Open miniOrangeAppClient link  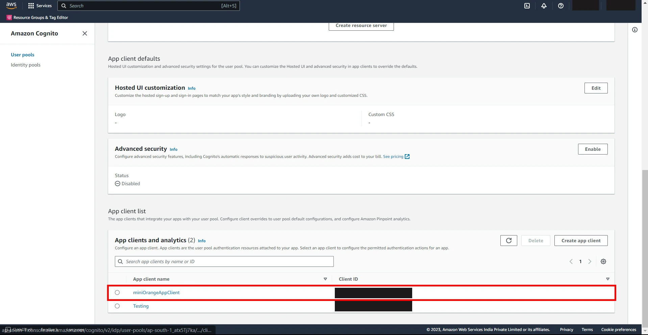click(156, 292)
